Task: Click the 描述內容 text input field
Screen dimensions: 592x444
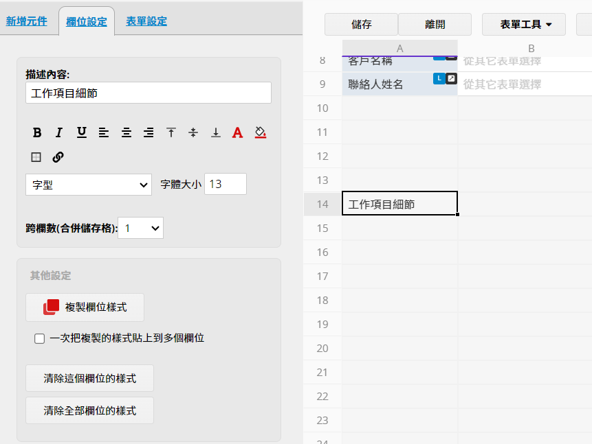Action: coord(149,93)
